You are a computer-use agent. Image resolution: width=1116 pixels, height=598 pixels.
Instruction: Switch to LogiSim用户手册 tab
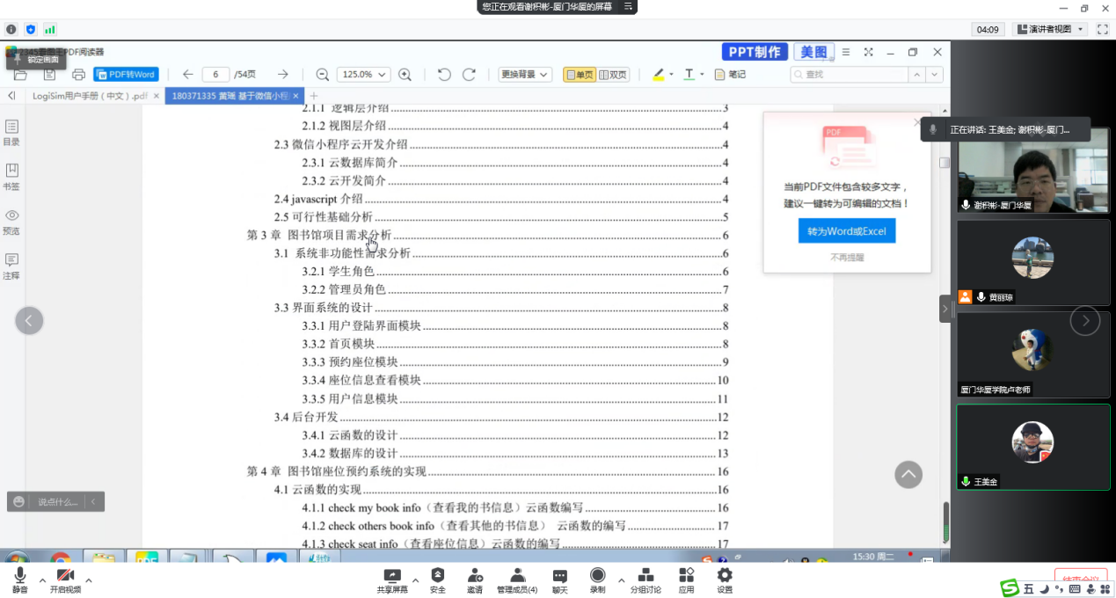tap(90, 96)
